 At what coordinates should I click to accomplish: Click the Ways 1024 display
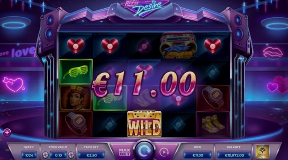29,155
